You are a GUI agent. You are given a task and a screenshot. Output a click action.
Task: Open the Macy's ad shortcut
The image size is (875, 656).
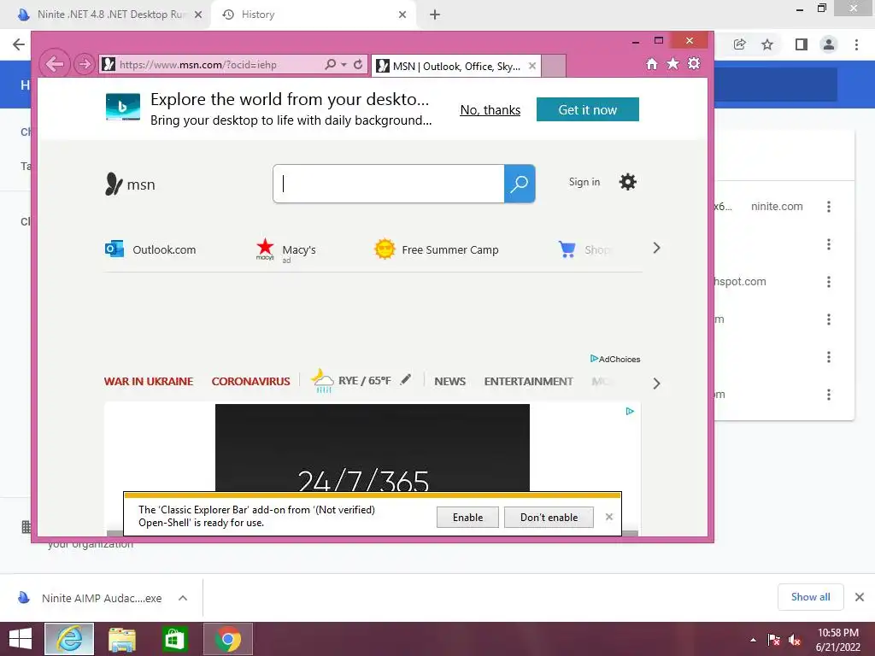point(285,250)
